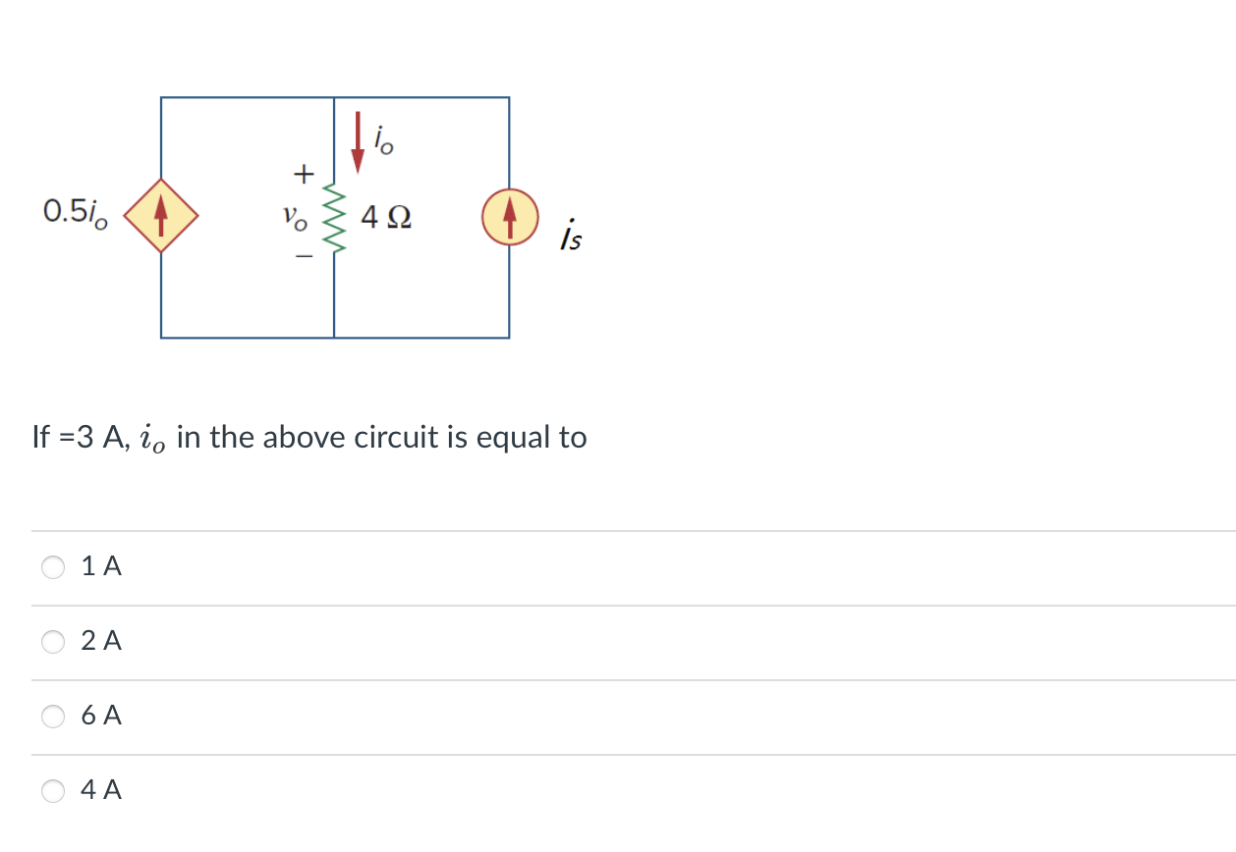Click the minus polarity sign below vo
Screen dimensions: 1236x852
click(x=304, y=257)
